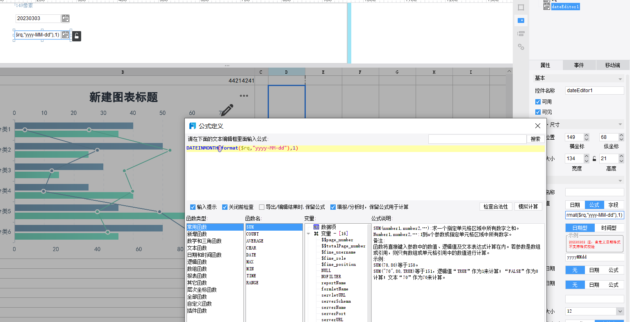Click the 模拟计算 button
Image resolution: width=630 pixels, height=322 pixels.
point(528,207)
